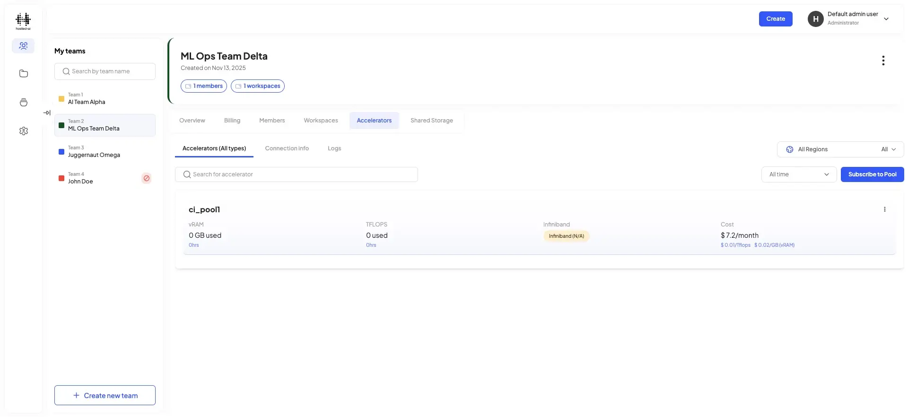Open the All Regions dropdown
The height and width of the screenshot is (417, 908).
[x=840, y=149]
